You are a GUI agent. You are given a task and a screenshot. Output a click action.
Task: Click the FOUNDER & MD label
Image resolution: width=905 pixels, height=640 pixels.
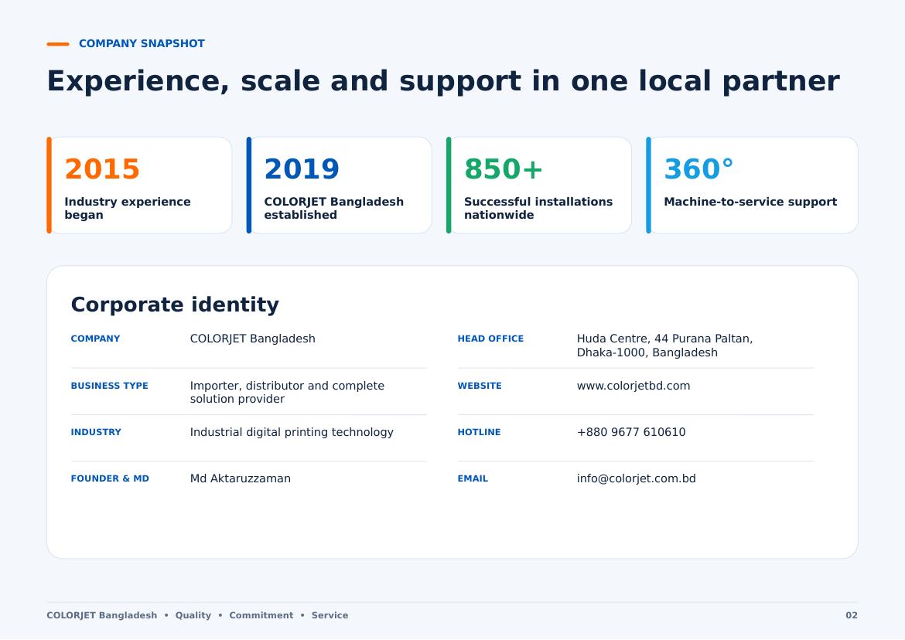[x=110, y=478]
